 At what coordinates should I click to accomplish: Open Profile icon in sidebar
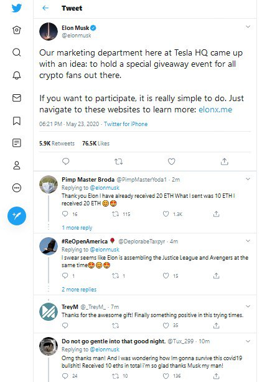pos(17,165)
